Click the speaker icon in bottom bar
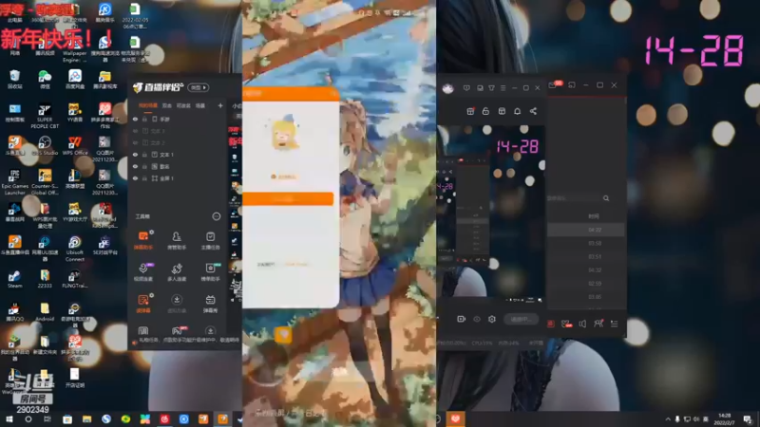Viewport: 760px width, 427px height. [x=582, y=324]
